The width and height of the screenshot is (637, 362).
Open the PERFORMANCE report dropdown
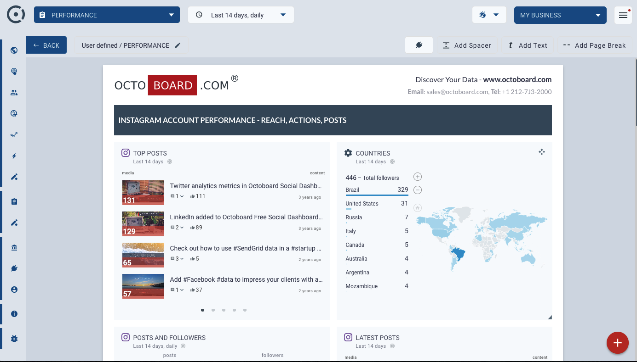pyautogui.click(x=107, y=15)
